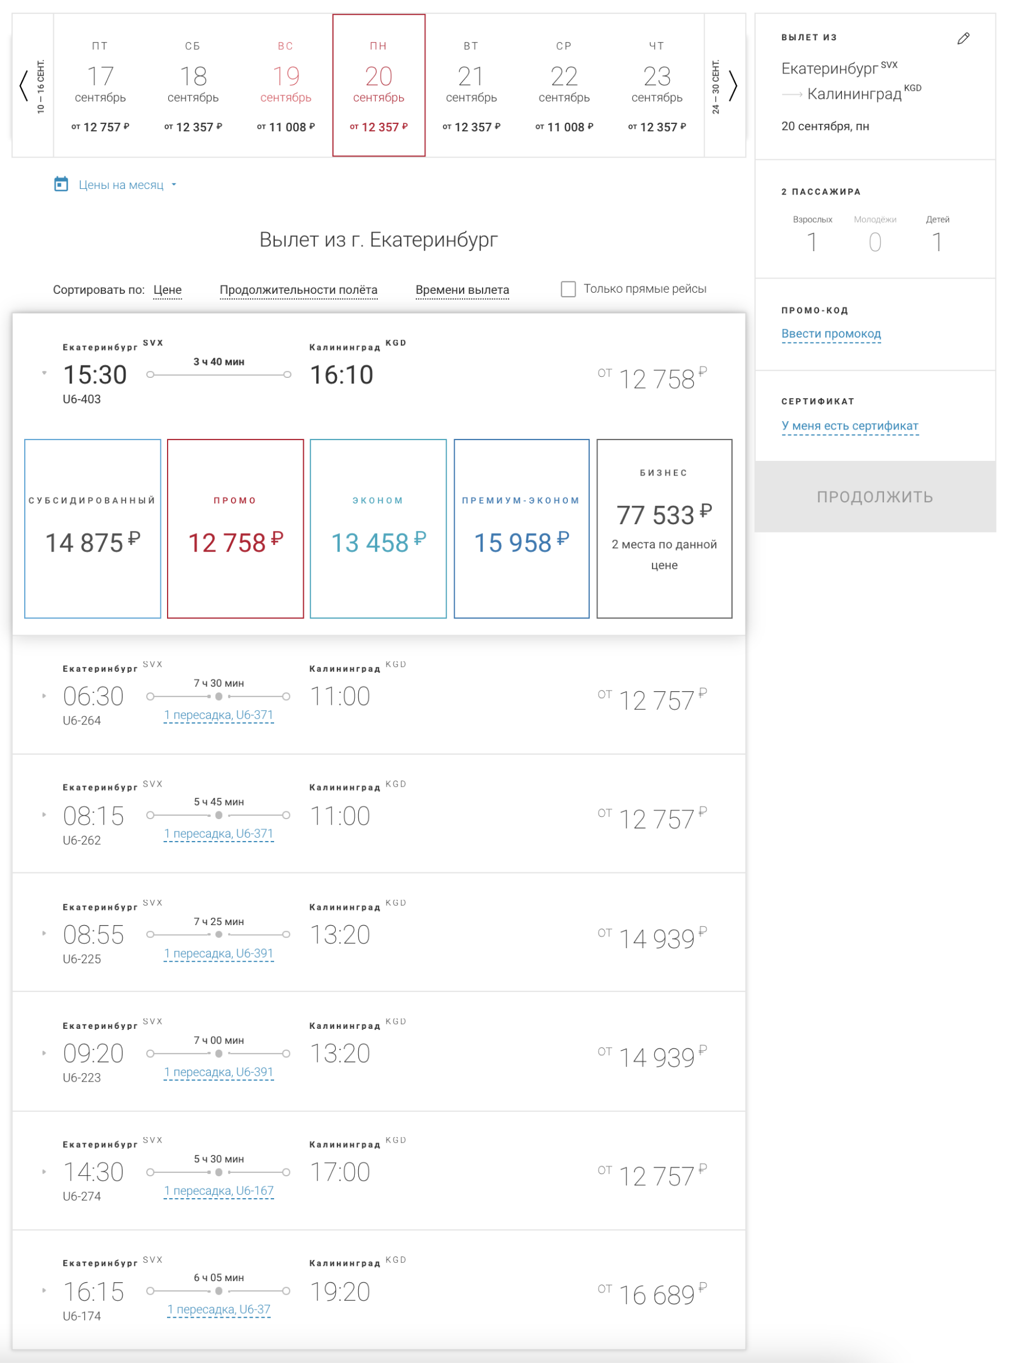This screenshot has width=1009, height=1363.
Task: Click the ПРОДОЛЖИТЬ button
Action: (x=875, y=497)
